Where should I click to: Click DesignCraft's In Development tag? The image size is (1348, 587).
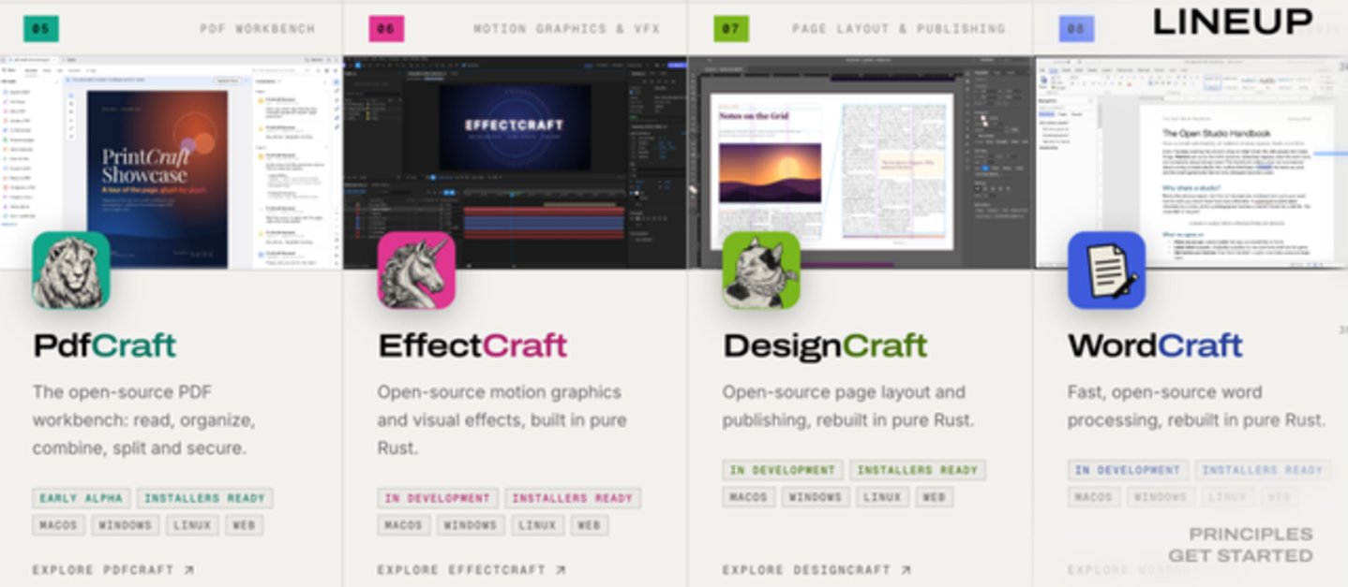[783, 470]
